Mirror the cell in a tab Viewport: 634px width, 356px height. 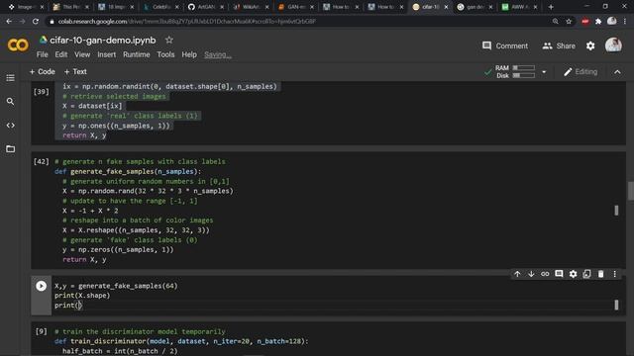click(x=586, y=274)
